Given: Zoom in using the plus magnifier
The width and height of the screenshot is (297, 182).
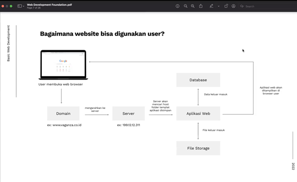Looking at the screenshot, I should 193,6.
